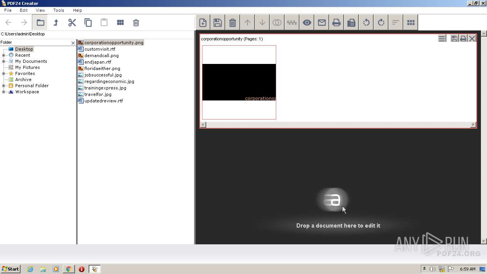
Task: Expand the Favorites tree node
Action: tap(4, 73)
